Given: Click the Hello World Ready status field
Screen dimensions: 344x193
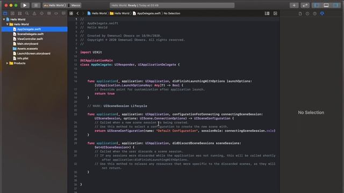Looking at the screenshot, I should [172, 5].
